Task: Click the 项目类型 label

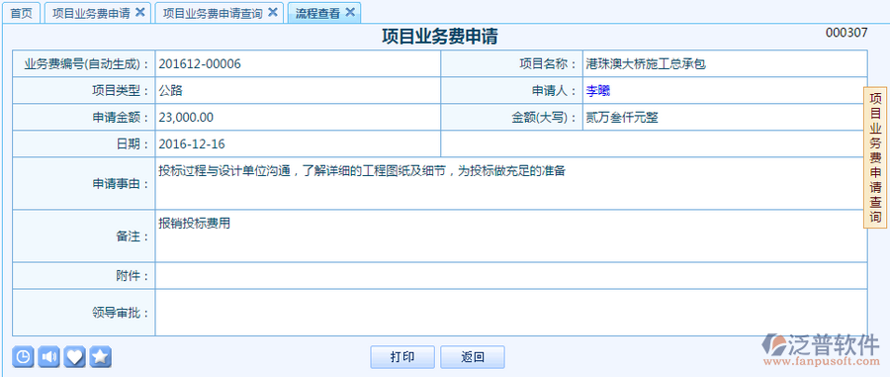Action: point(122,91)
